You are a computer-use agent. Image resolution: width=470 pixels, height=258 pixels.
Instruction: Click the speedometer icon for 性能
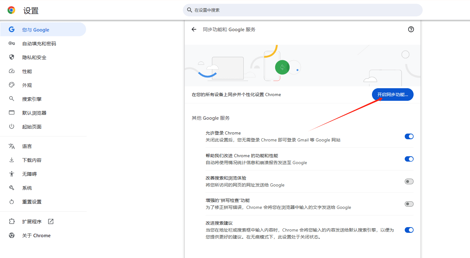[12, 71]
